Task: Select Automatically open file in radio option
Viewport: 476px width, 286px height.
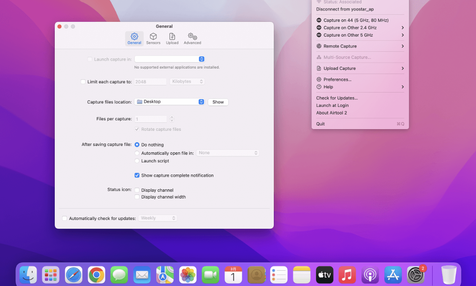Action: (x=137, y=153)
